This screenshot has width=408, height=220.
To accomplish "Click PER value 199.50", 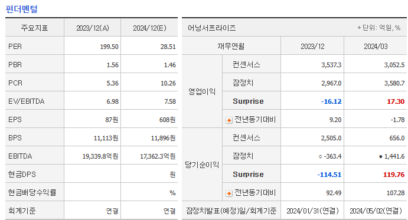I will coord(109,47).
